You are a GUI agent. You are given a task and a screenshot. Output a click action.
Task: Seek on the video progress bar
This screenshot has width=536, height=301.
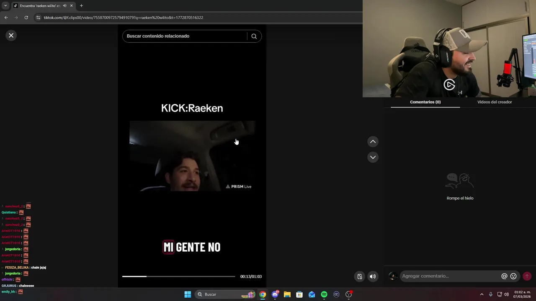pyautogui.click(x=178, y=276)
